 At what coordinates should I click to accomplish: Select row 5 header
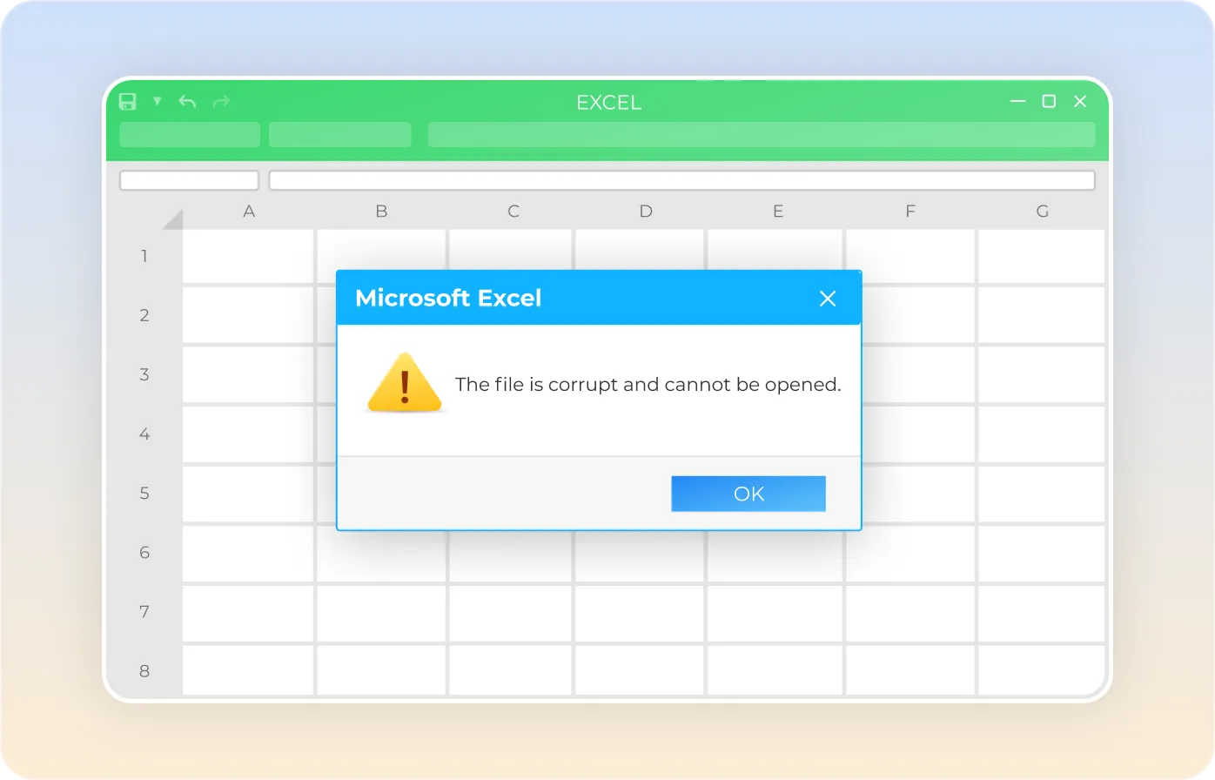144,494
